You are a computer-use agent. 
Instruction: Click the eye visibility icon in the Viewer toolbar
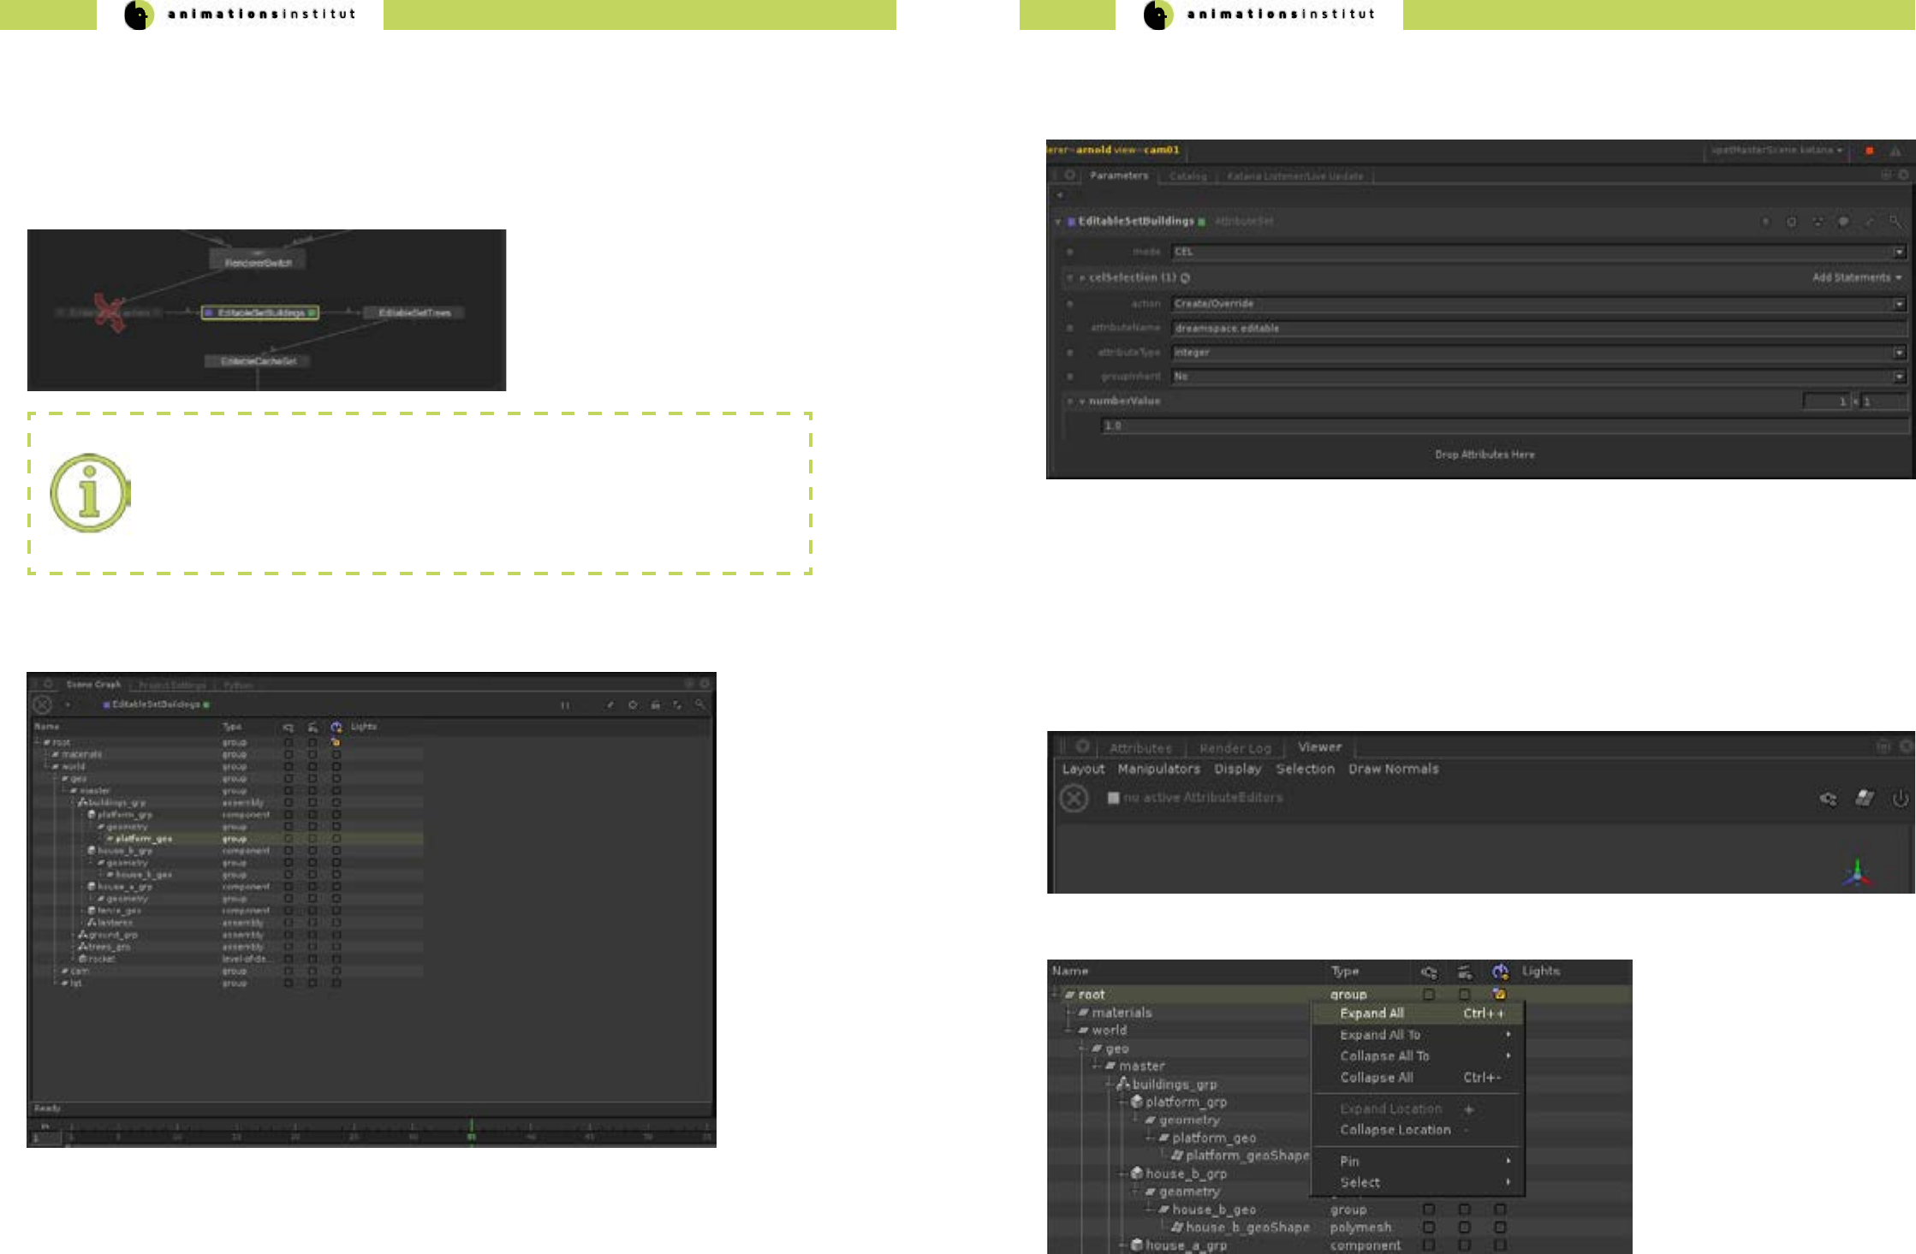tap(1828, 799)
